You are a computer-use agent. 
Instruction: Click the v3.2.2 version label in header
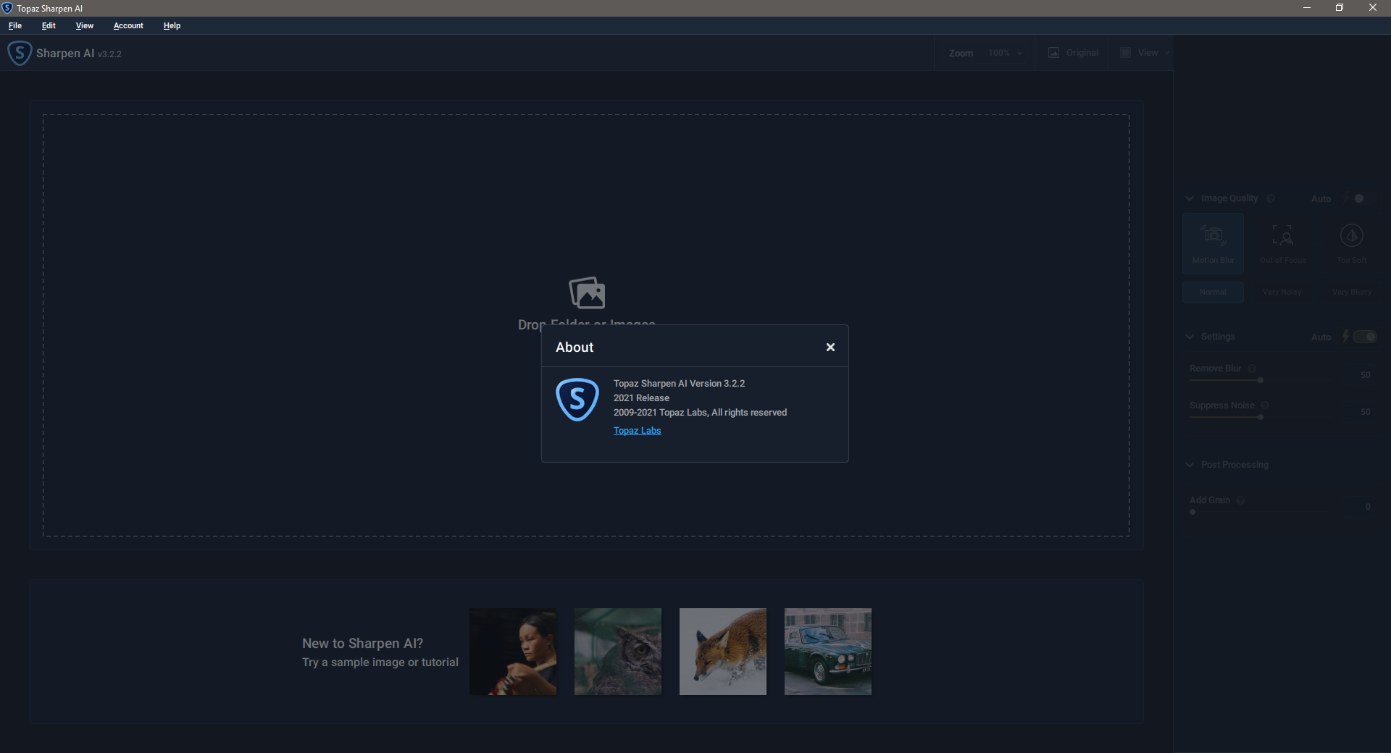(109, 54)
